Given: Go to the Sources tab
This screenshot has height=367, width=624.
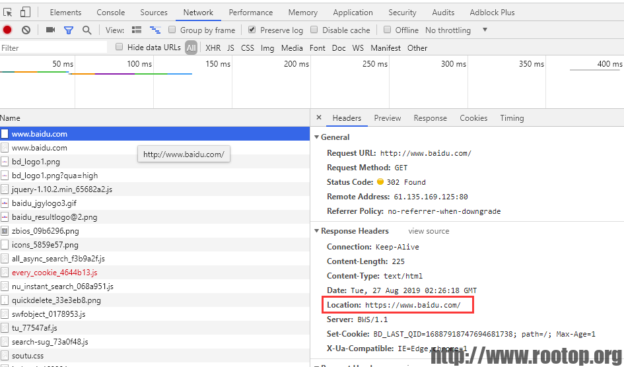Looking at the screenshot, I should (154, 13).
